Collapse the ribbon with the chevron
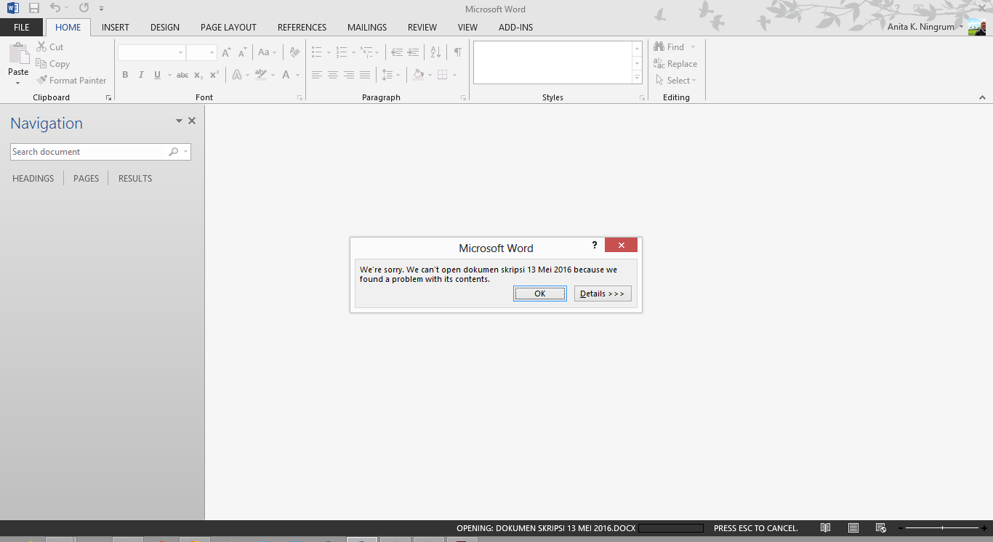The image size is (993, 542). tap(982, 97)
